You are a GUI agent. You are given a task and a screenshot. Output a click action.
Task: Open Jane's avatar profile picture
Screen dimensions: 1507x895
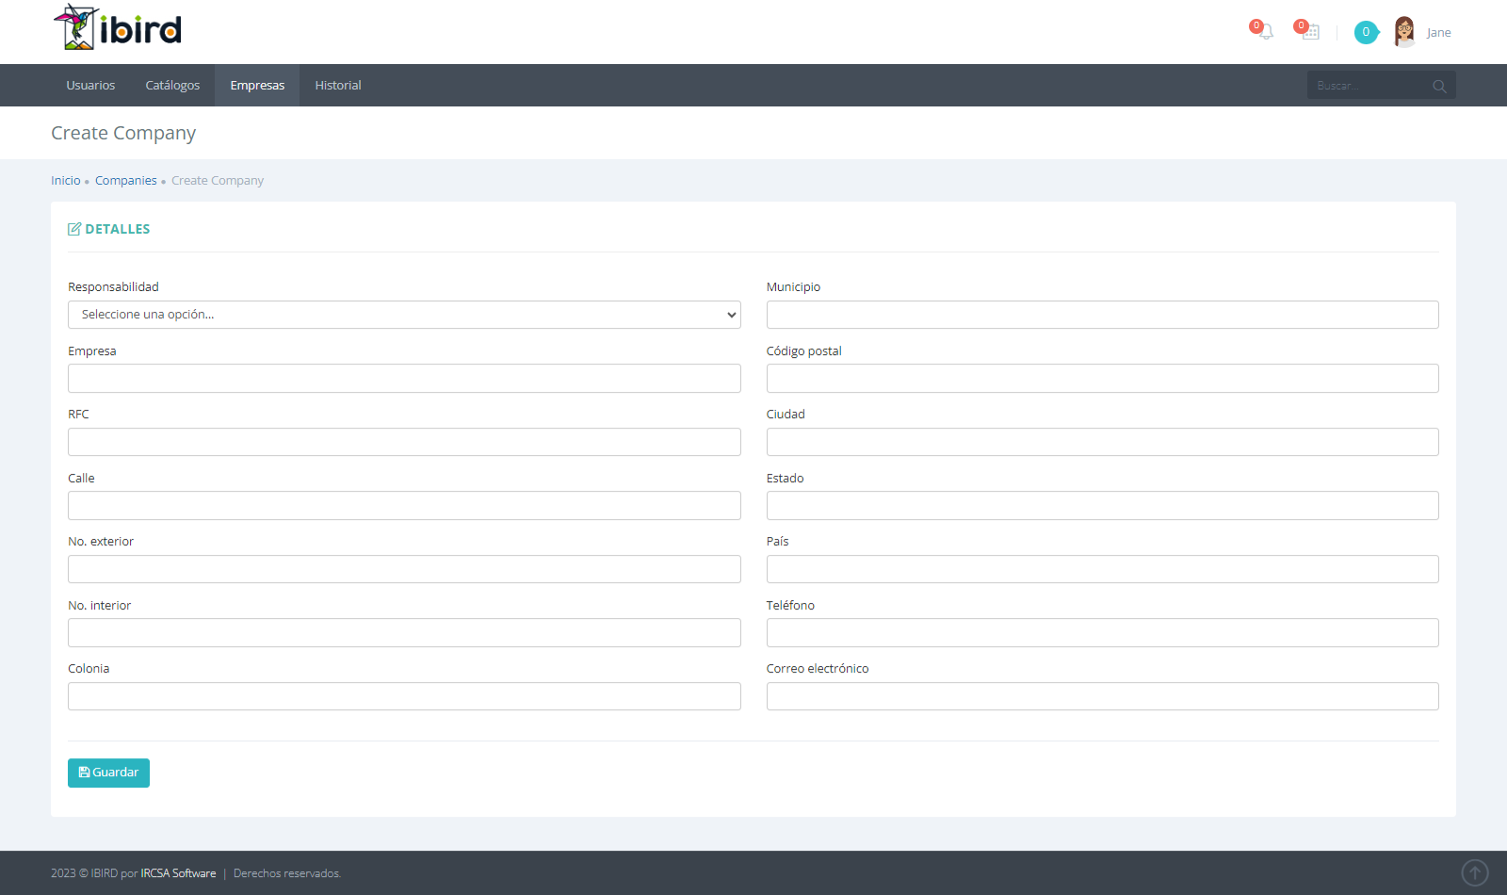coord(1404,32)
